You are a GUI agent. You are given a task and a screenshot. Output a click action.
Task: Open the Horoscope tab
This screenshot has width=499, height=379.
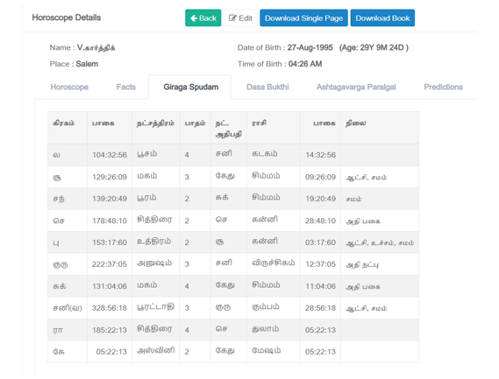click(x=69, y=87)
